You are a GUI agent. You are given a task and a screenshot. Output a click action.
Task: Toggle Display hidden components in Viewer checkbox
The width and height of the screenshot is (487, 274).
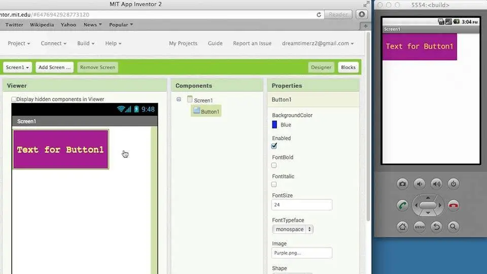[14, 99]
